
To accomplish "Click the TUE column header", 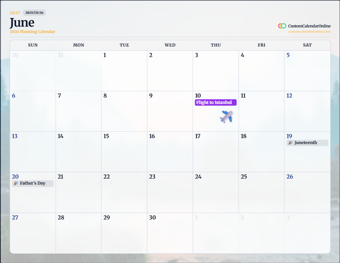I will pyautogui.click(x=124, y=45).
